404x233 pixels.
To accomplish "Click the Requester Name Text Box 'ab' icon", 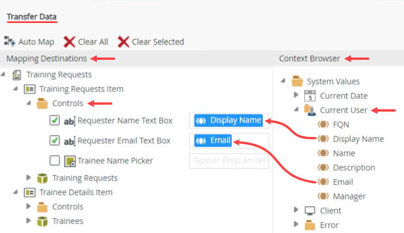I will 70,121.
